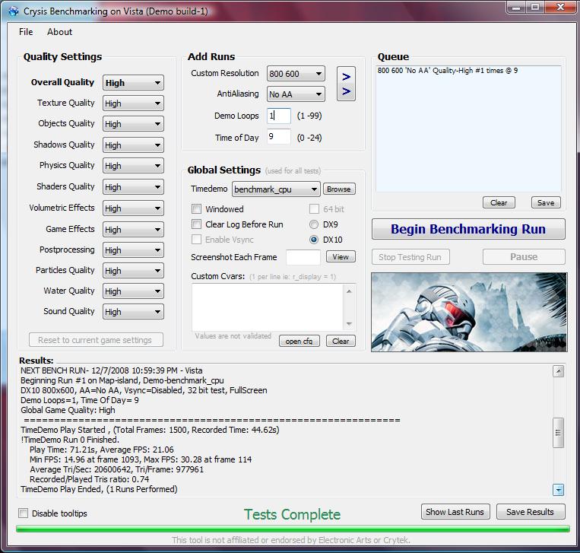Select queue entry '800 600 No AA Quality-High'
Viewport: 580px width, 553px height.
(x=448, y=70)
